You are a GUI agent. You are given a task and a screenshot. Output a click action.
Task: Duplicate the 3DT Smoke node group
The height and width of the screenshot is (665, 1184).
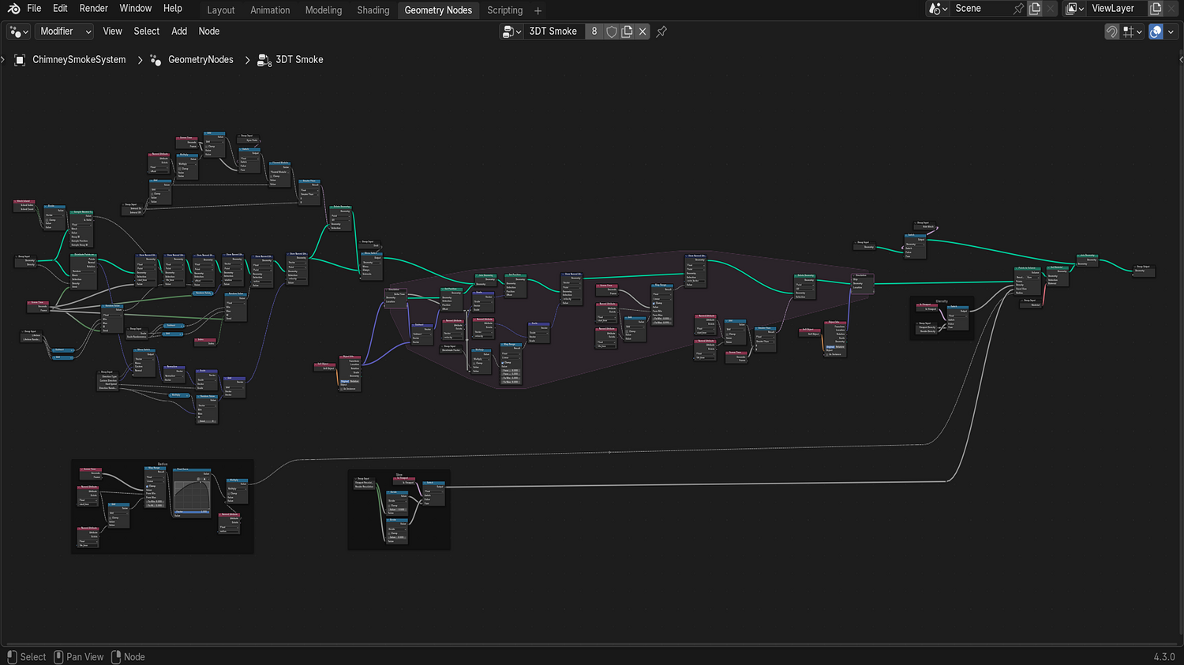coord(627,32)
